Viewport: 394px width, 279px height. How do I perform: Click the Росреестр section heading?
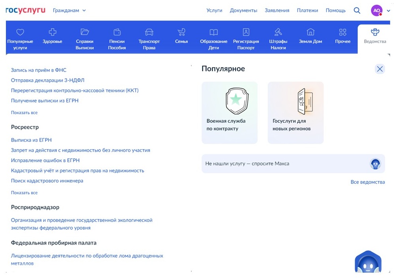point(25,127)
